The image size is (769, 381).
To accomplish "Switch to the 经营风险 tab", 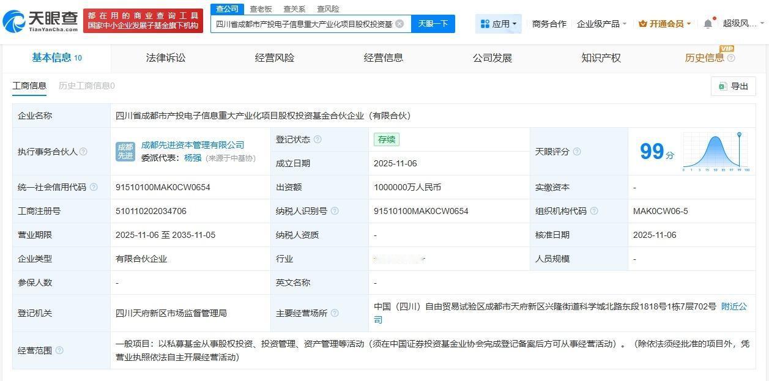I will click(275, 58).
